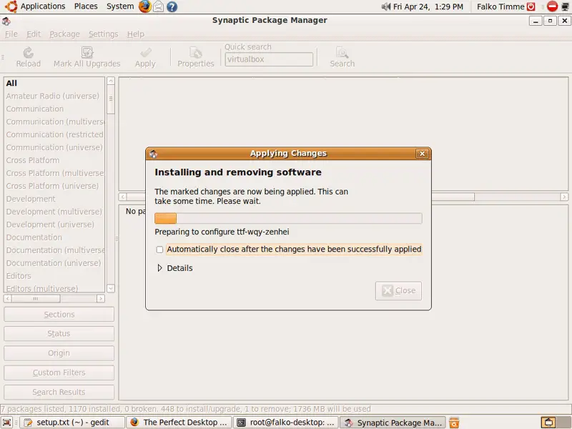Image resolution: width=572 pixels, height=429 pixels.
Task: Click the Falko Timme user name
Action: pyautogui.click(x=500, y=7)
